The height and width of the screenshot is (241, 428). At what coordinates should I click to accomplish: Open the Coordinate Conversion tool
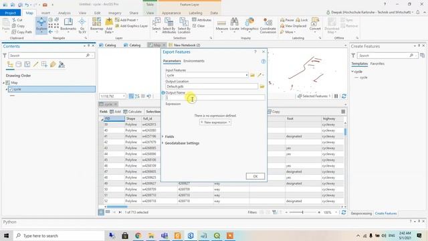(267, 25)
